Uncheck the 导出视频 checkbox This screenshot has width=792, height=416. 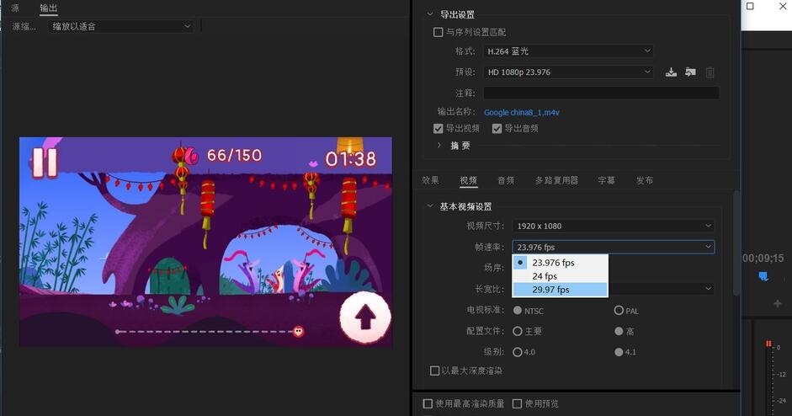(438, 128)
